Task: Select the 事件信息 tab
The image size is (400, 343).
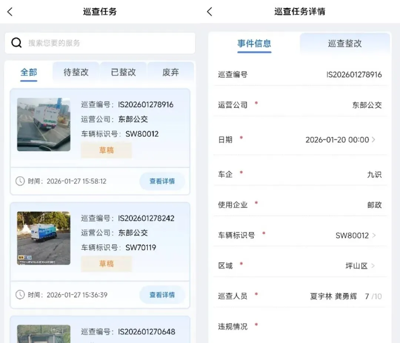Action: pos(254,43)
